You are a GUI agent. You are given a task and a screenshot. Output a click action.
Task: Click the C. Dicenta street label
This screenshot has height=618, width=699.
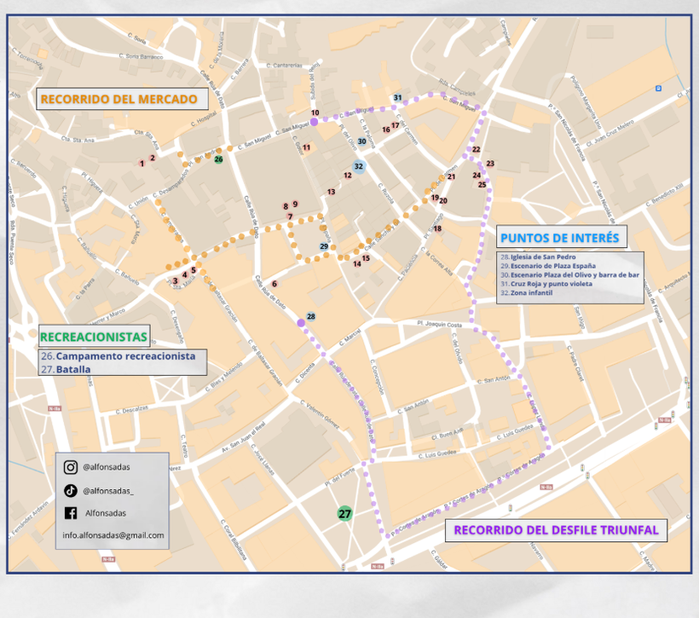(305, 373)
